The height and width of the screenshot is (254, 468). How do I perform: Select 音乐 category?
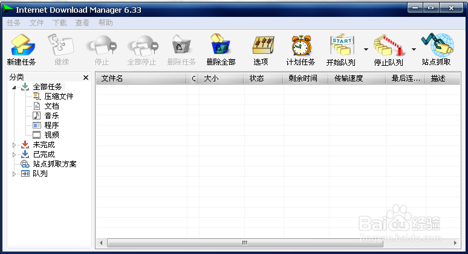pos(51,115)
